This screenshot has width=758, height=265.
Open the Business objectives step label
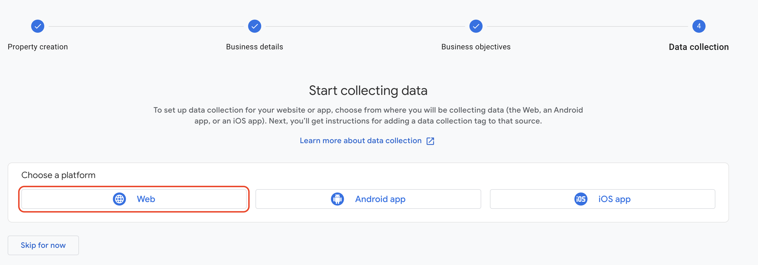point(476,47)
